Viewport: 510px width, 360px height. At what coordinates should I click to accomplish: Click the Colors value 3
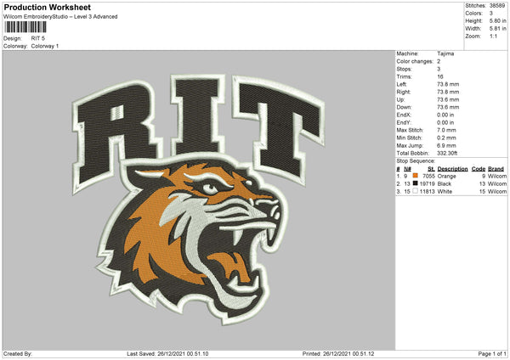(x=491, y=14)
